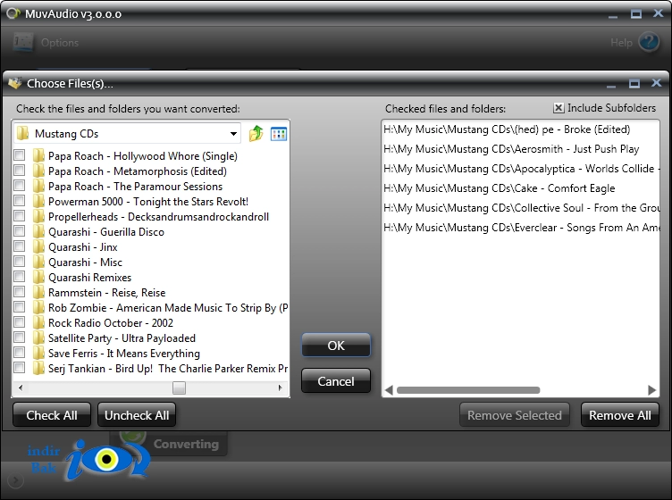Image resolution: width=672 pixels, height=500 pixels.
Task: Select Papa Roach - The Paramour Sessions folder name
Action: 136,187
